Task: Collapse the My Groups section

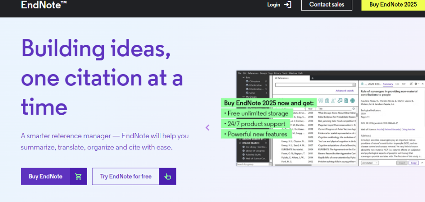Action: coord(243,97)
